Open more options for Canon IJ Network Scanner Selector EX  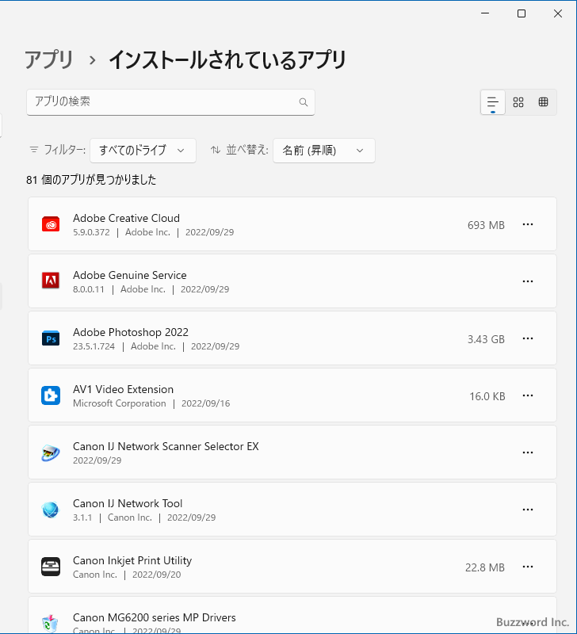point(528,453)
